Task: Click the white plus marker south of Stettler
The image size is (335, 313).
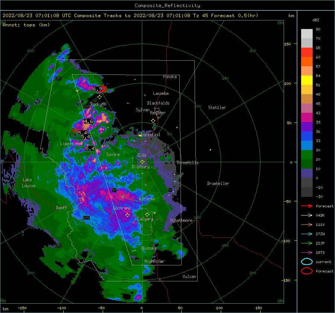Action: (210, 150)
